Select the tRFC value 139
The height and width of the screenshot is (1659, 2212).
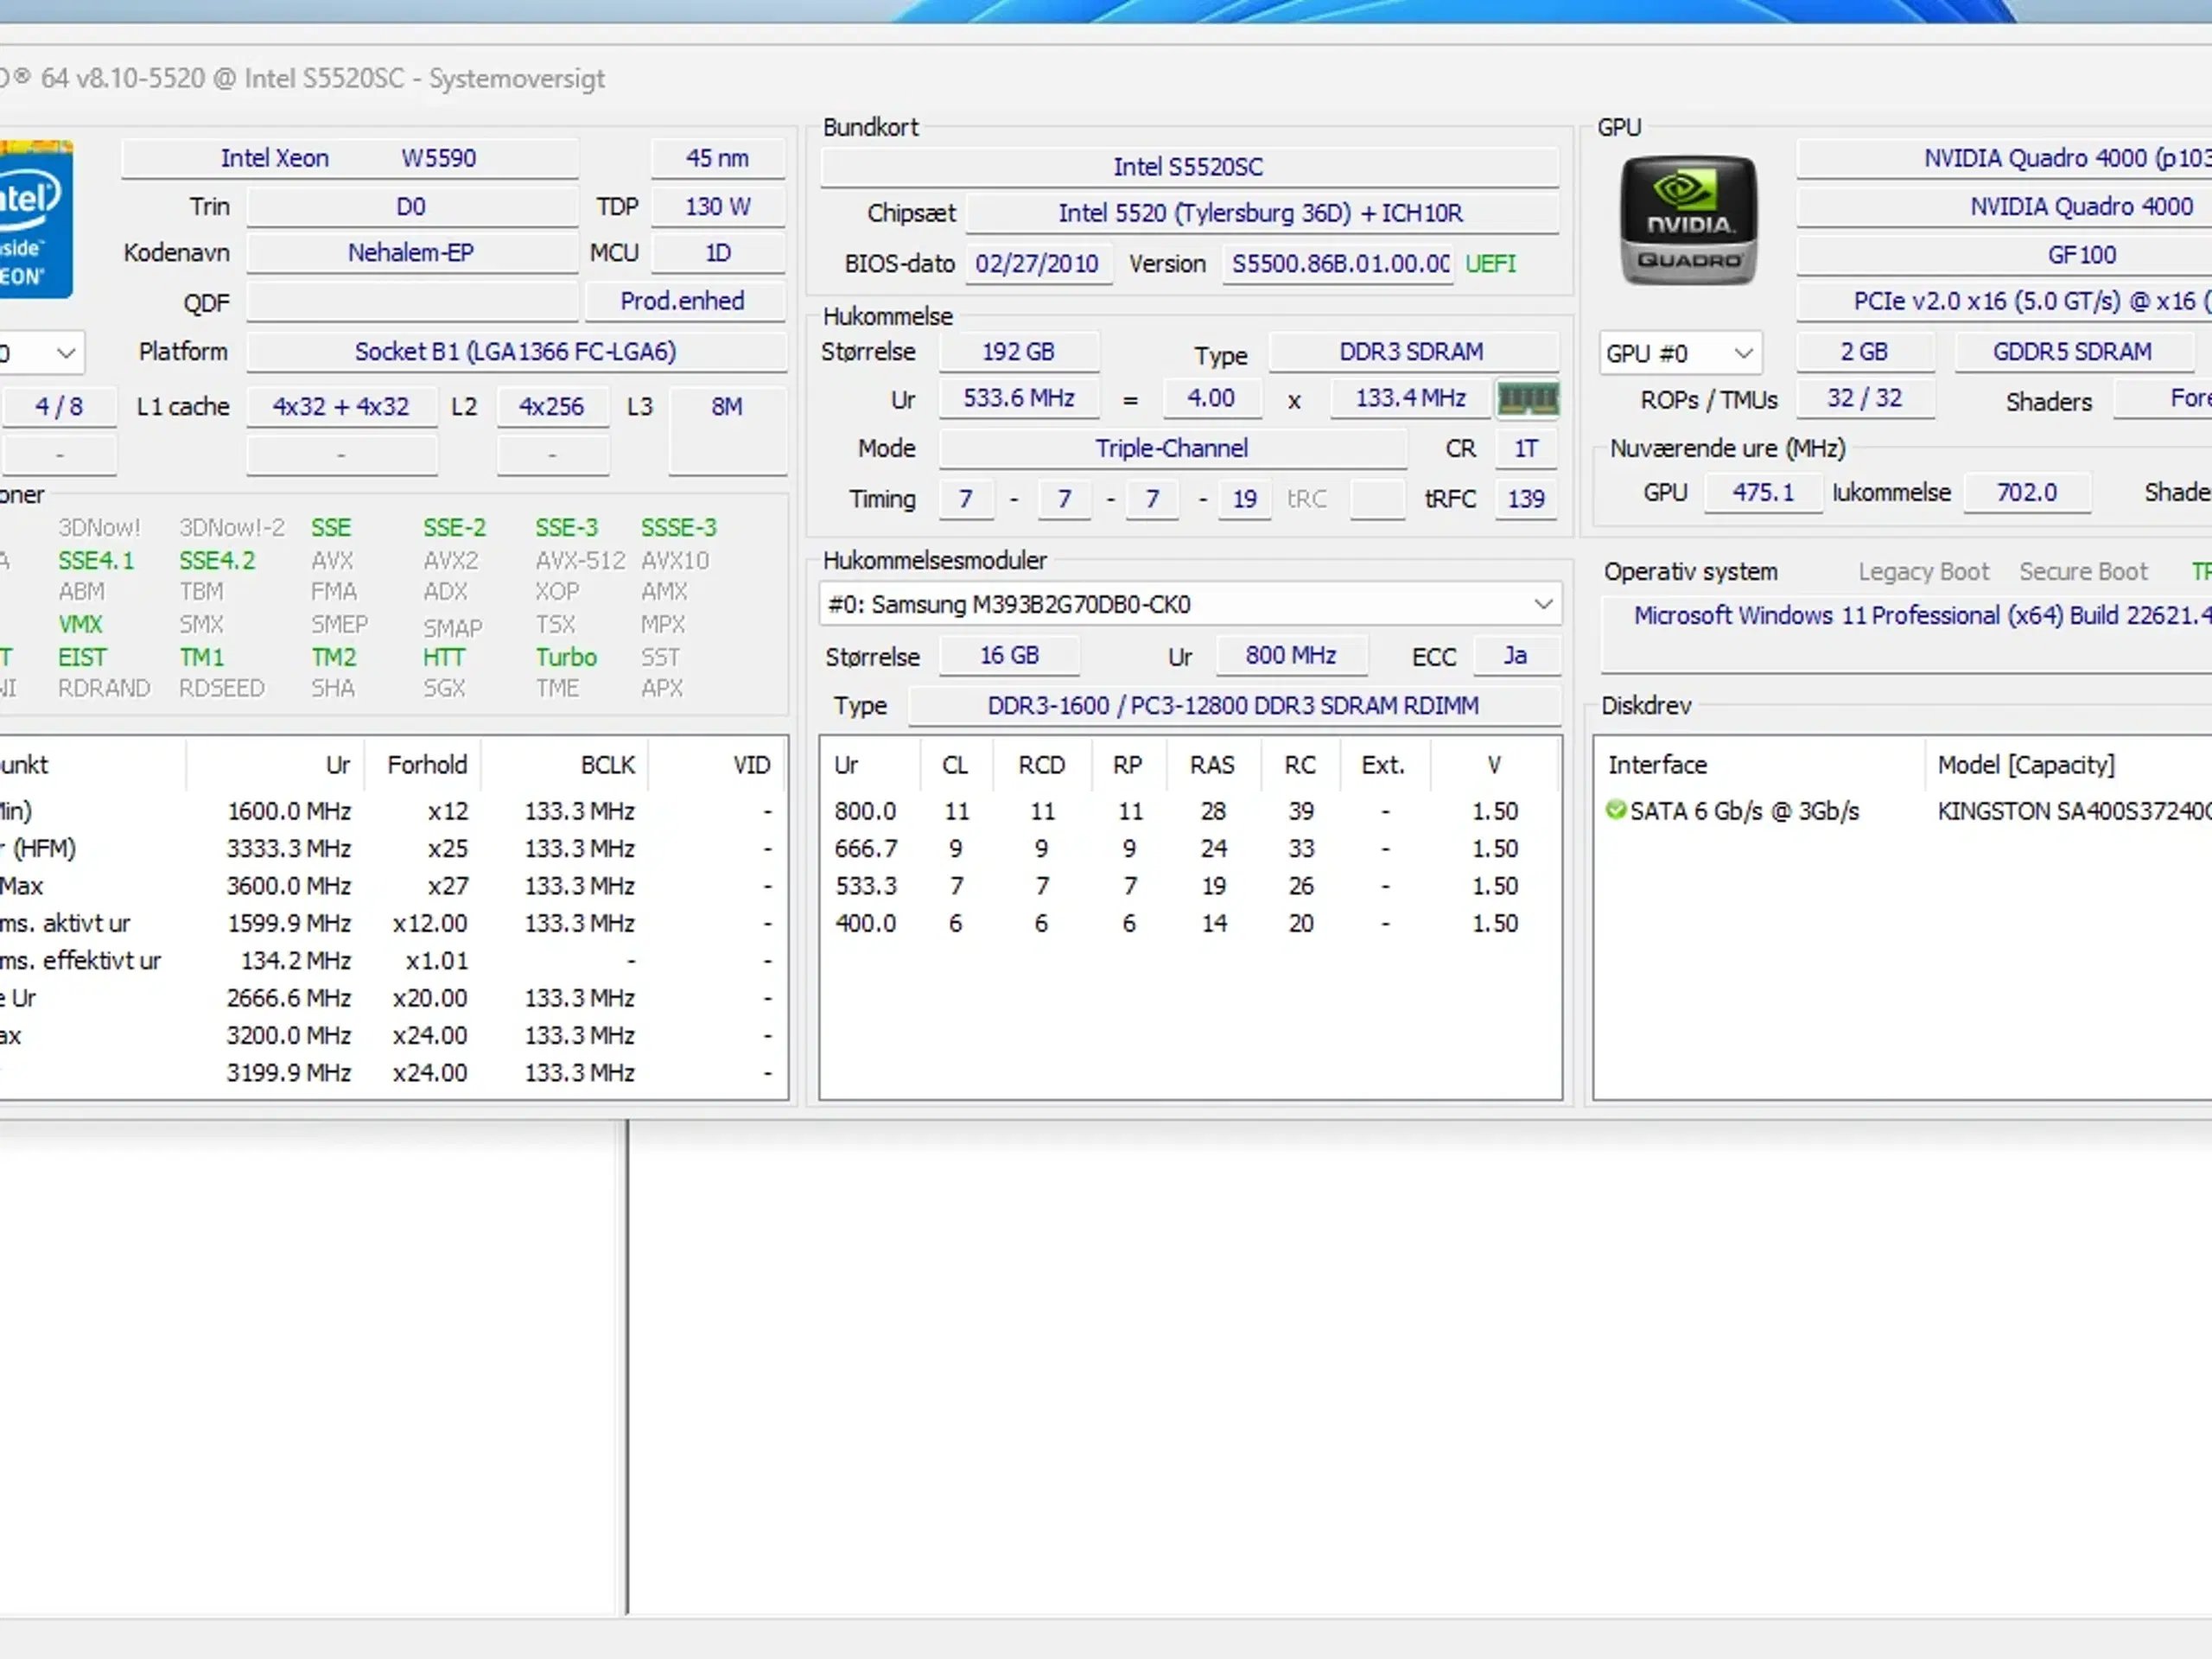1526,498
